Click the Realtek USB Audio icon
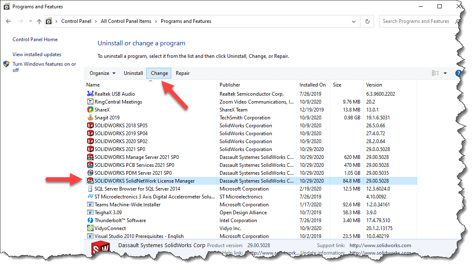This screenshot has height=270, width=475. [90, 94]
